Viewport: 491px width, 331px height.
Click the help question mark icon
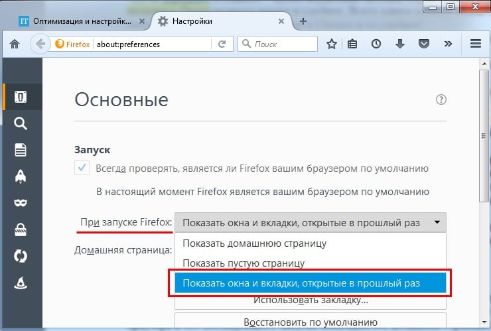tap(441, 100)
